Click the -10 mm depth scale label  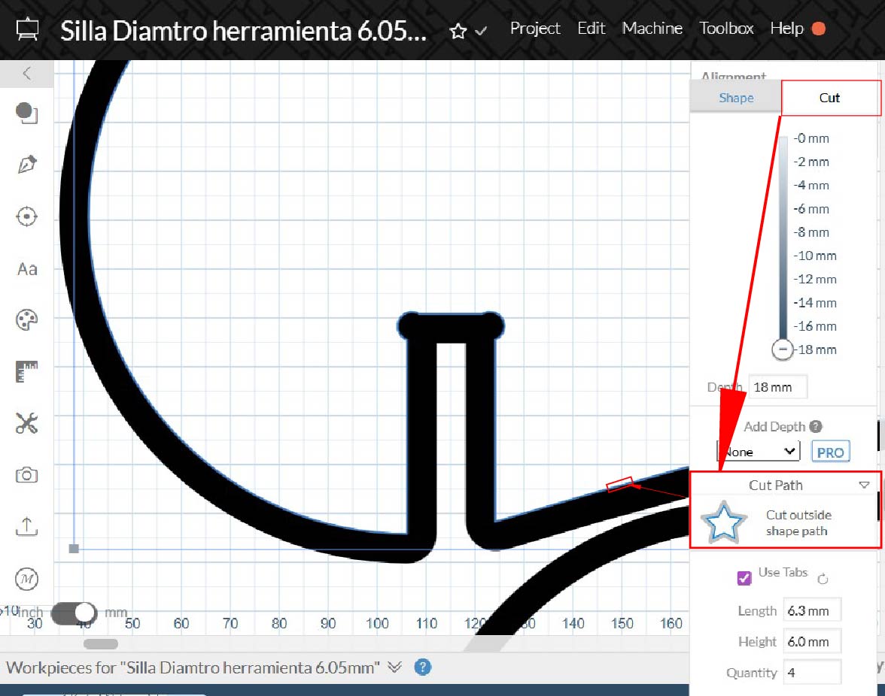(x=815, y=256)
